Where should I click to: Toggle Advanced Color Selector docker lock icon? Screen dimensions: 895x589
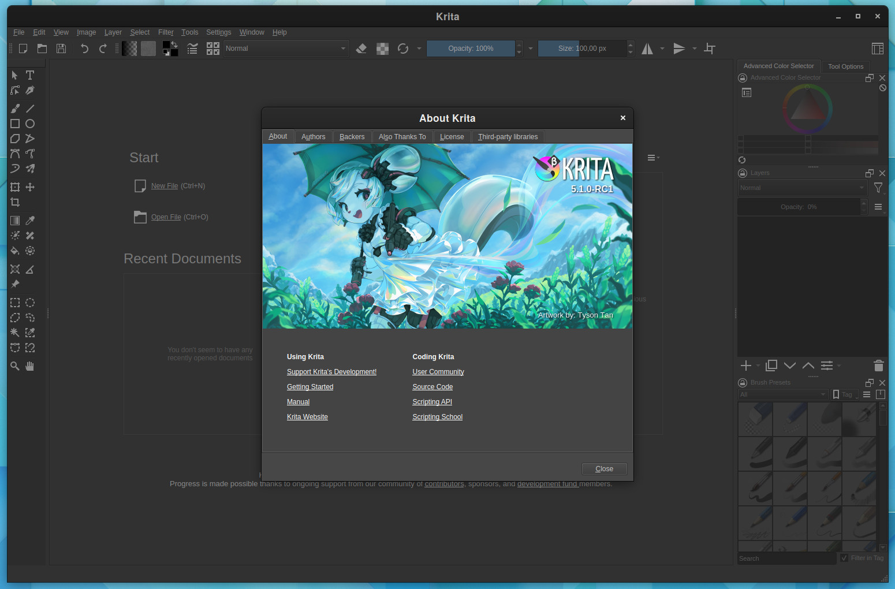click(x=743, y=77)
